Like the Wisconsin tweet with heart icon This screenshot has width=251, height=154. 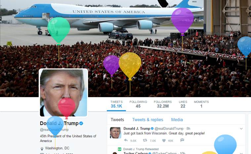[x=164, y=140]
